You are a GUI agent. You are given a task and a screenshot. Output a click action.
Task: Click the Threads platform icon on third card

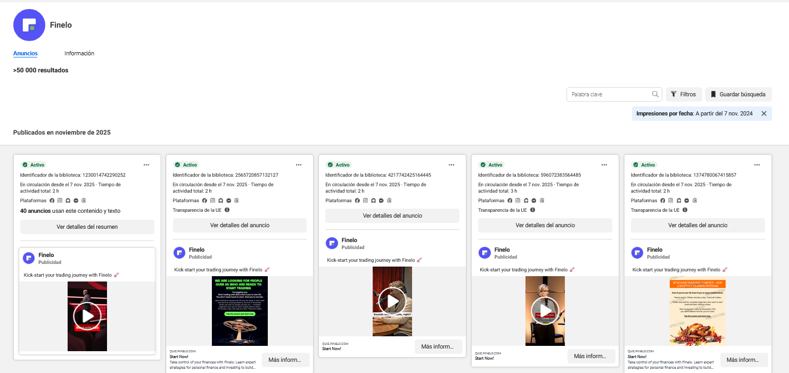(x=389, y=201)
